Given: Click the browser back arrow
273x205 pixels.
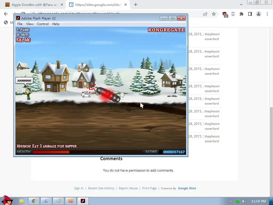Looking at the screenshot, I should pos(6,14).
